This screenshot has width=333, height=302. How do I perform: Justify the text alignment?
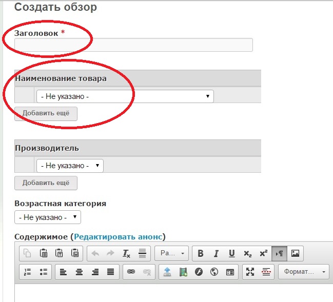pos(110,272)
